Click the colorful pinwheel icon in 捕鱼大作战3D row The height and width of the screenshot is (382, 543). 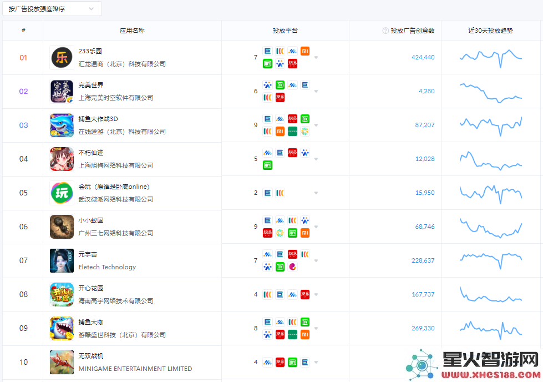click(x=305, y=132)
